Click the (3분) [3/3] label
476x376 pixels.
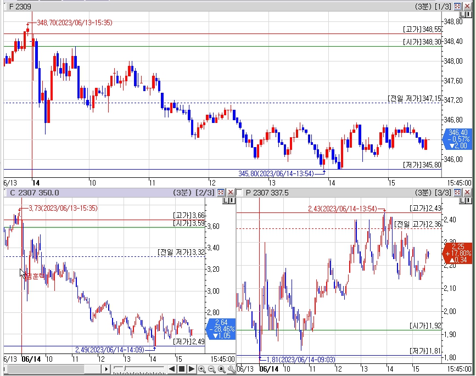pyautogui.click(x=433, y=193)
